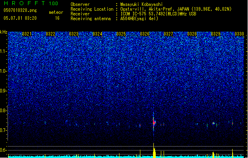Click the 0329 time marker
Screen dimensions: 248x158
tap(216, 34)
